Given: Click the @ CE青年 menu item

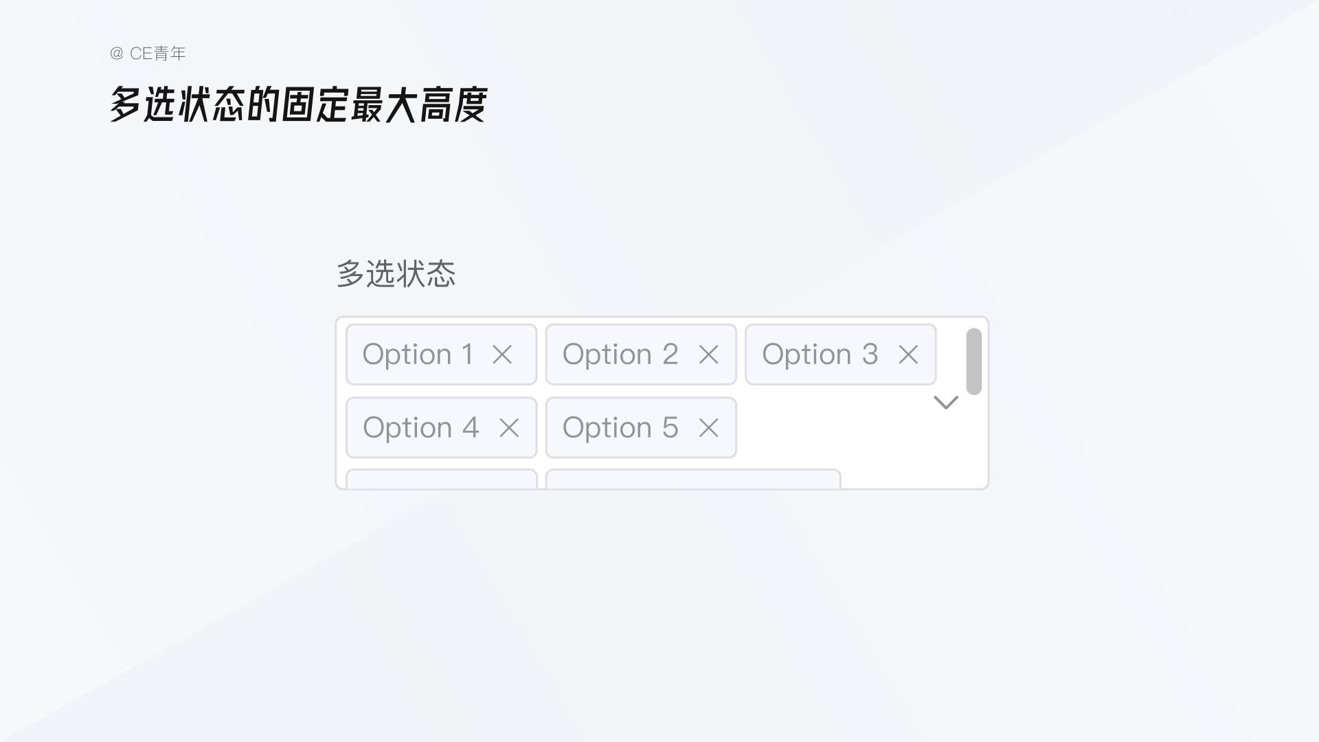Looking at the screenshot, I should click(148, 54).
